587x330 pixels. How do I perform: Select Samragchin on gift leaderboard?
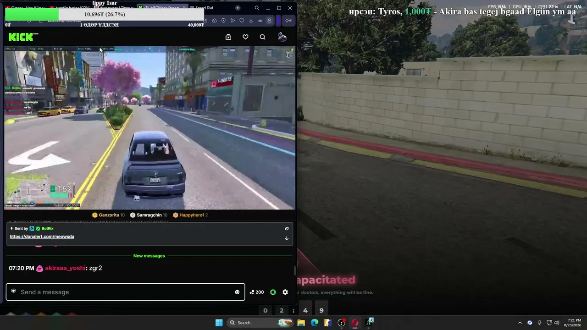pos(149,215)
